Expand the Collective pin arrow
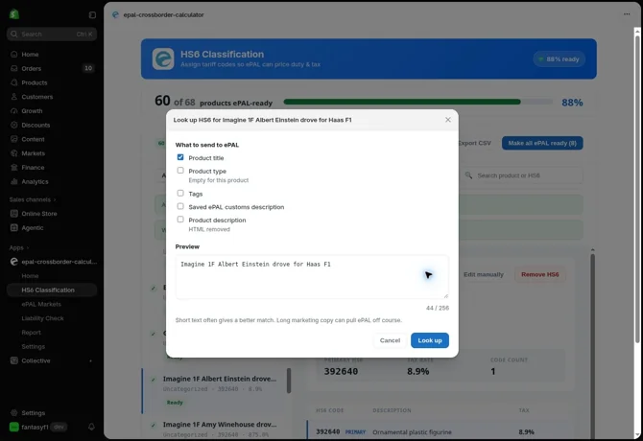The width and height of the screenshot is (643, 441). (x=90, y=360)
